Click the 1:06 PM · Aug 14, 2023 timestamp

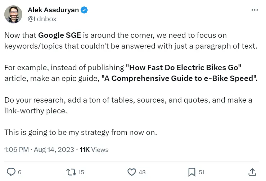pos(39,149)
